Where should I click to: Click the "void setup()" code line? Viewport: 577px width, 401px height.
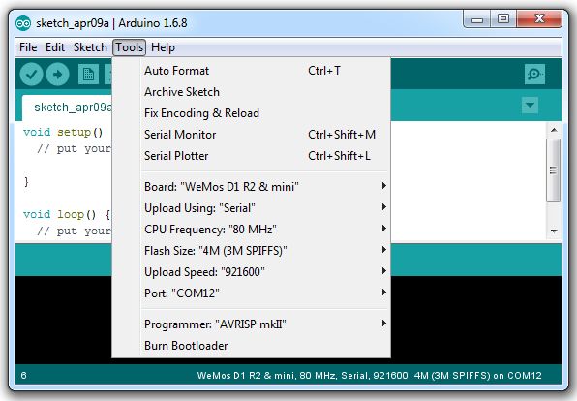coord(63,132)
